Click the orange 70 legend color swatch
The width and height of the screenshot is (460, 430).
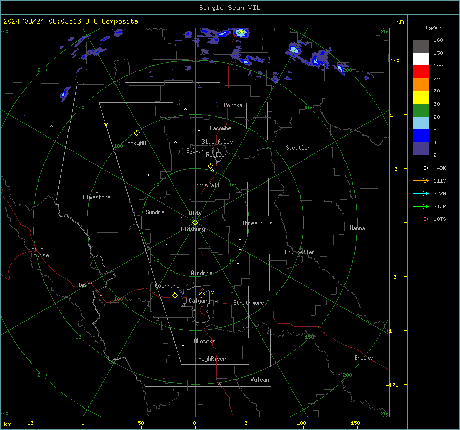click(421, 85)
